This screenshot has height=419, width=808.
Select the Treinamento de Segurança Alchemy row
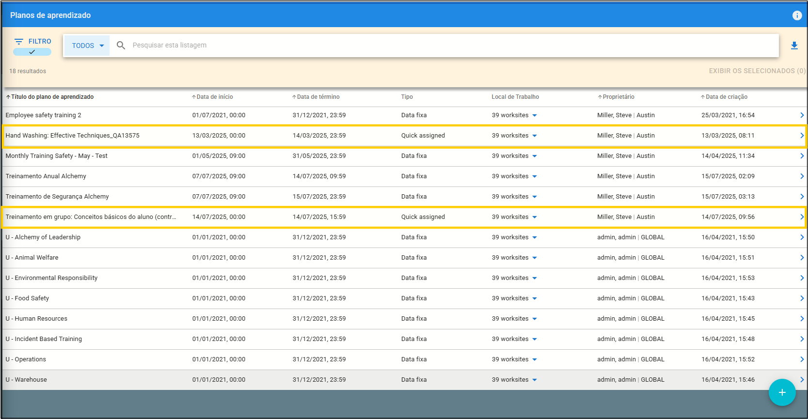pos(57,197)
